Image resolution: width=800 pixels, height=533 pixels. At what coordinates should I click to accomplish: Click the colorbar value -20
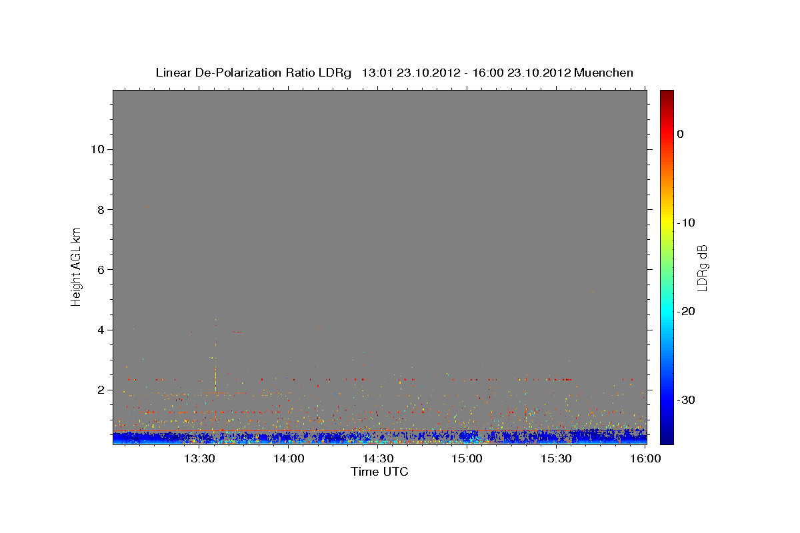pyautogui.click(x=687, y=312)
